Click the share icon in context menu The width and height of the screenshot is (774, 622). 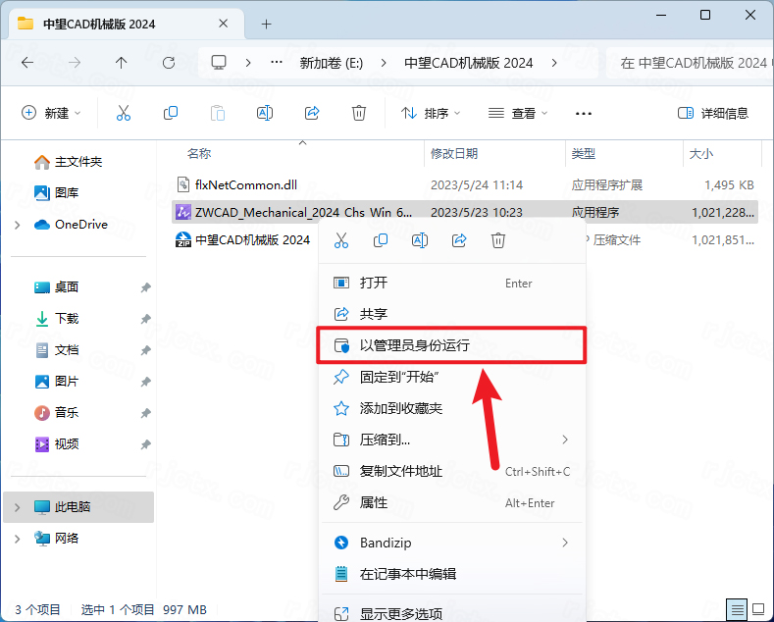pos(459,240)
